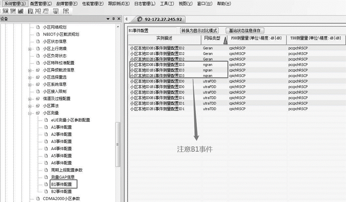Click page icon beside 周期上报配置参数
This screenshot has height=202, width=346.
(x=46, y=170)
